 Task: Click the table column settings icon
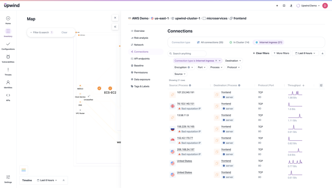[x=321, y=85]
